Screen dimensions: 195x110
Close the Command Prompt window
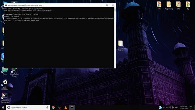point(113,5)
